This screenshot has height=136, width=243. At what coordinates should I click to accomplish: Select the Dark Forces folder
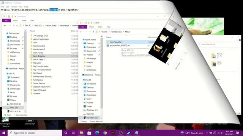coord(38,53)
